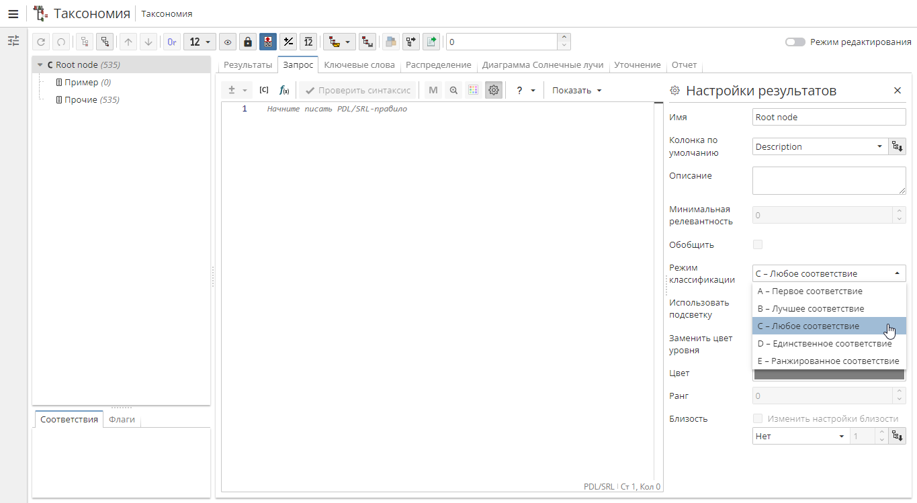
Task: Switch to the 'Уточнение' tab
Action: (x=637, y=65)
